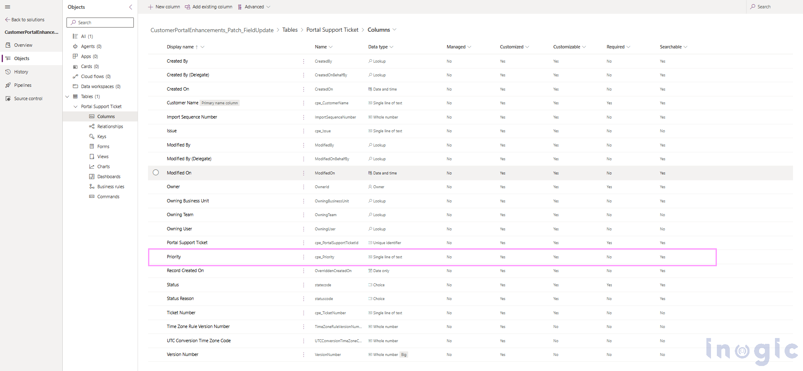Click the Charts icon
803x371 pixels.
[x=92, y=167]
